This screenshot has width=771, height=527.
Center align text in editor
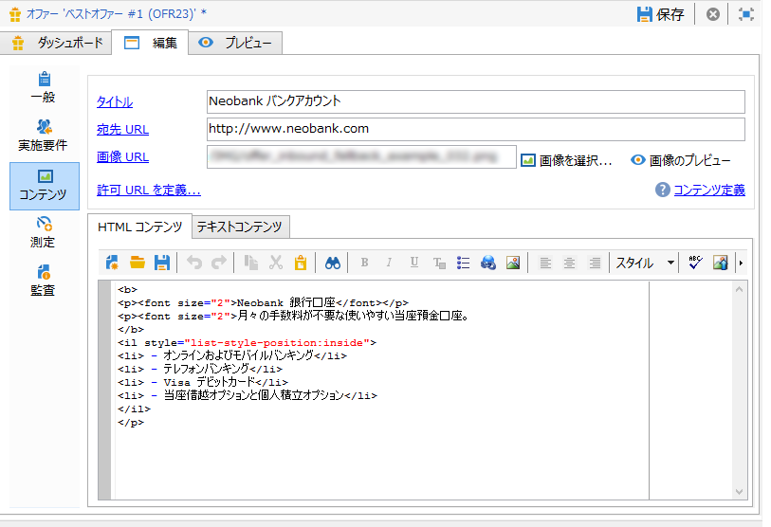569,263
